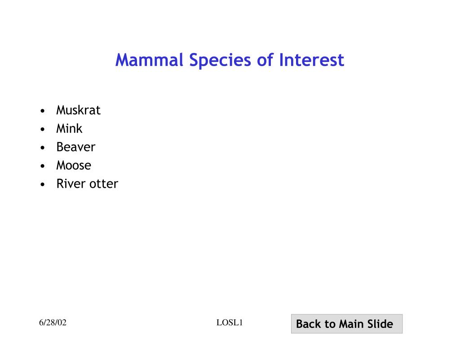
Task: Select the Mammal Species of Interest title
Action: pos(230,60)
